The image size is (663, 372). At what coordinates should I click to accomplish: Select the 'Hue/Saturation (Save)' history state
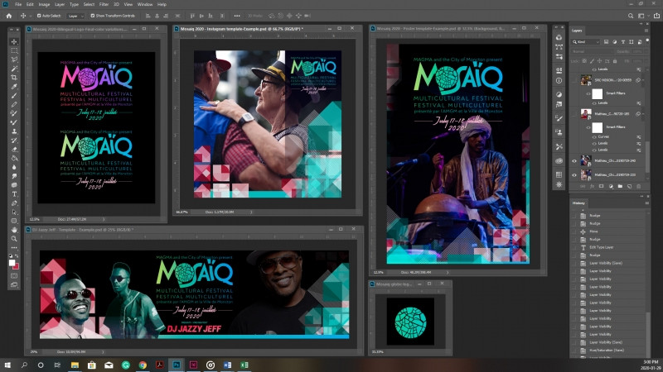pyautogui.click(x=607, y=350)
